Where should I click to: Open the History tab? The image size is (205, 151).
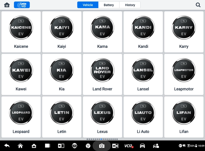point(130,5)
